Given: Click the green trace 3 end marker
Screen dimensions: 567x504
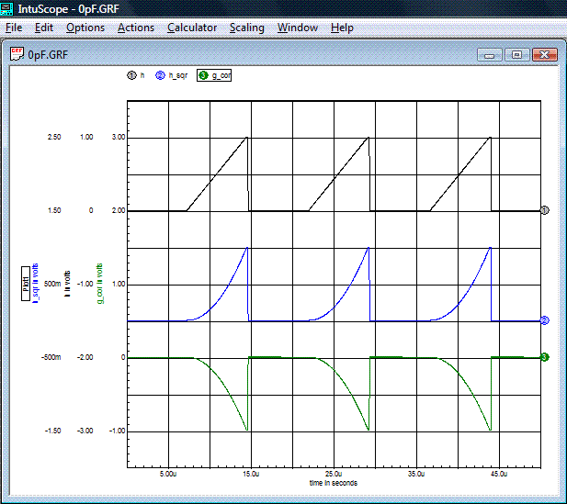Looking at the screenshot, I should tap(545, 357).
